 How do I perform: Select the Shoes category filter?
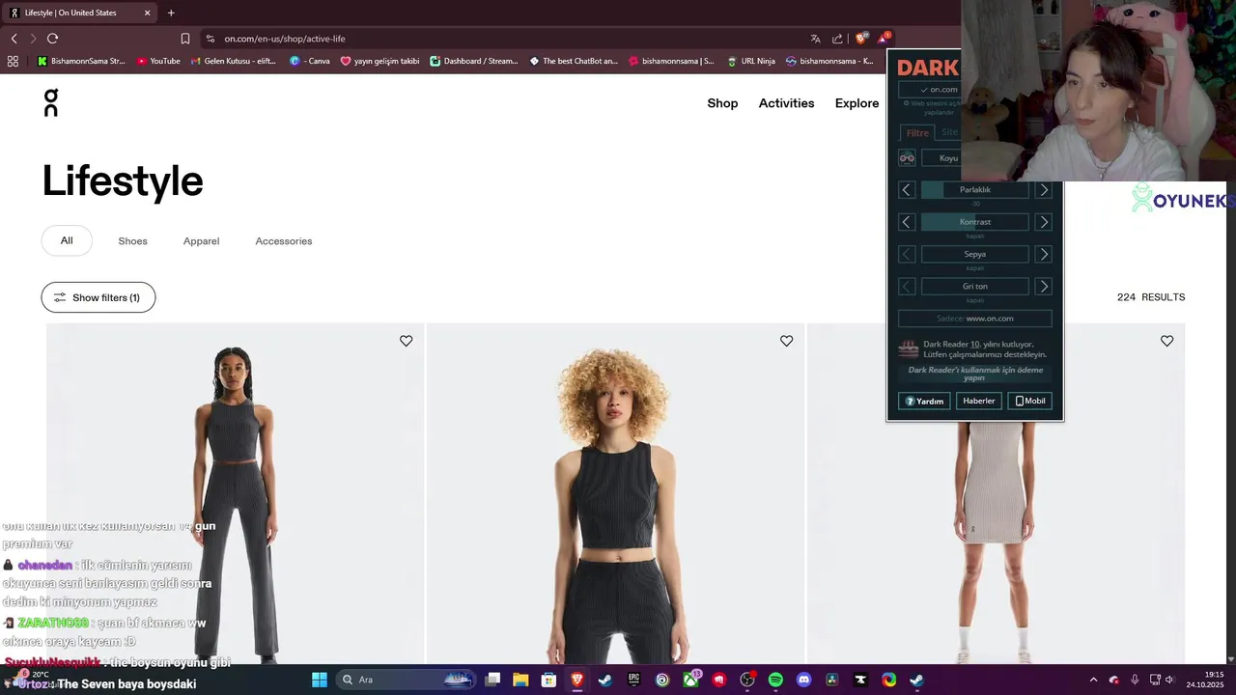pyautogui.click(x=132, y=241)
